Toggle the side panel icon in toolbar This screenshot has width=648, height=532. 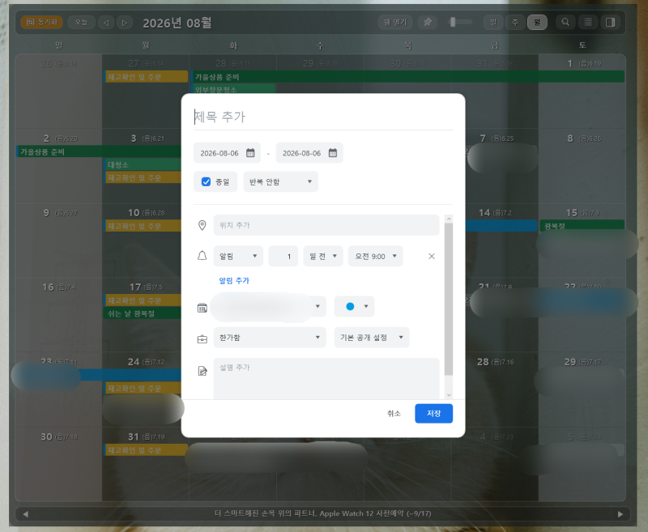[610, 22]
